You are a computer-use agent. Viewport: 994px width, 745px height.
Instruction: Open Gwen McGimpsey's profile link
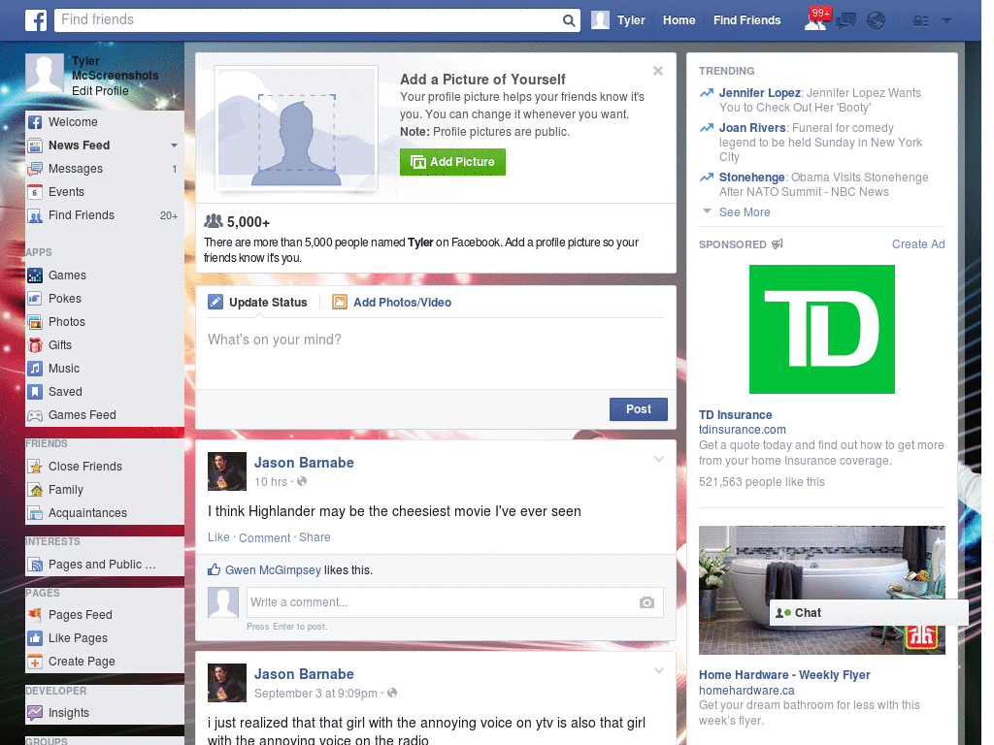click(x=273, y=570)
